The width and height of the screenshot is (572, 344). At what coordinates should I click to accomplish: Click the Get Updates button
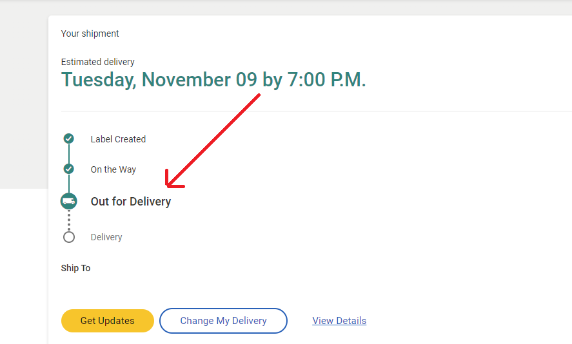(108, 321)
